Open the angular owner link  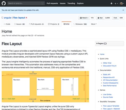point(8,18)
